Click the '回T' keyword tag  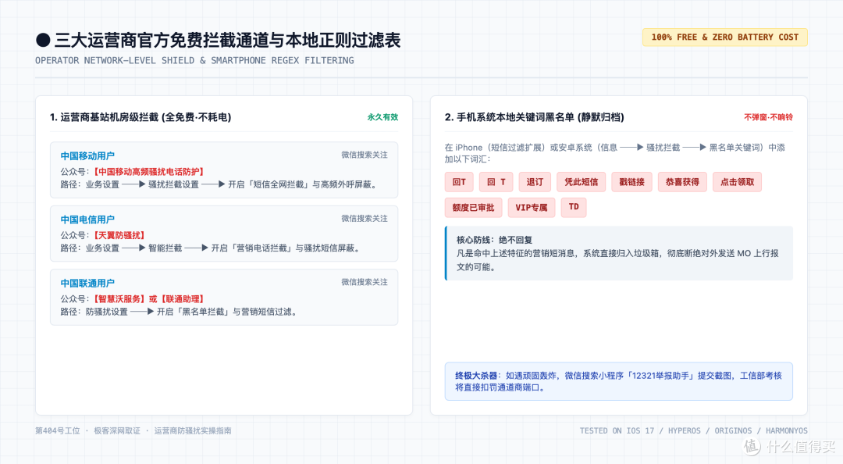459,182
